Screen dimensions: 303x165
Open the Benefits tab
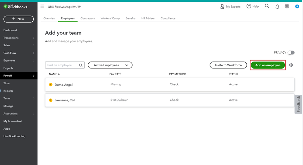click(131, 18)
